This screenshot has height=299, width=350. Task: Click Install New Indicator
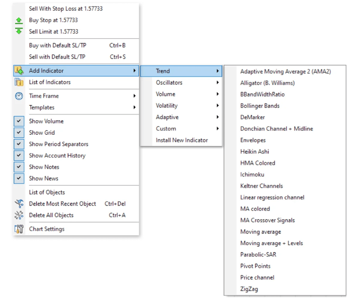182,140
